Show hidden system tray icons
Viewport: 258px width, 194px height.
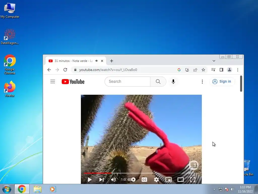coord(214,189)
